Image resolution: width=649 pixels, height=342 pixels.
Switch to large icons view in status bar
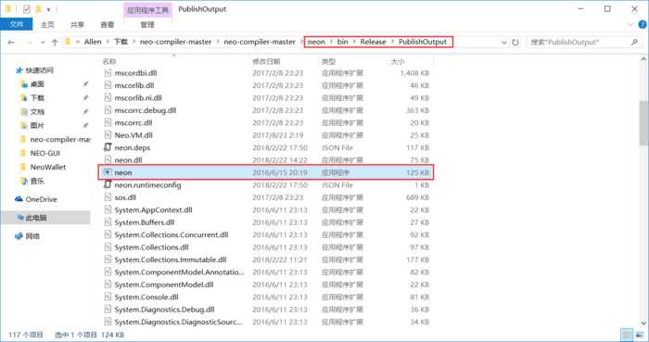[640, 335]
